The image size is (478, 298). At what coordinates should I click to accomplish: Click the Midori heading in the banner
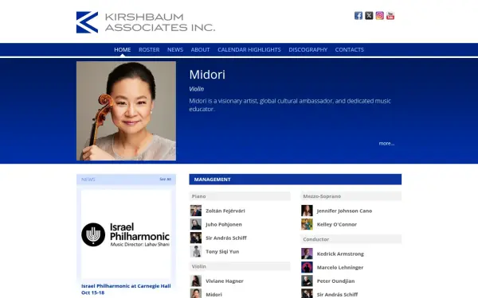pyautogui.click(x=207, y=75)
